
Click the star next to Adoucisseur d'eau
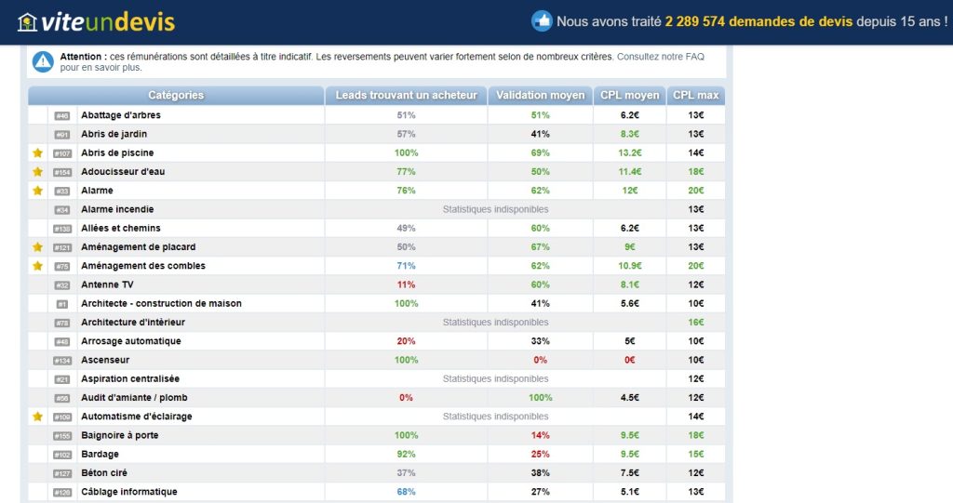coord(37,172)
